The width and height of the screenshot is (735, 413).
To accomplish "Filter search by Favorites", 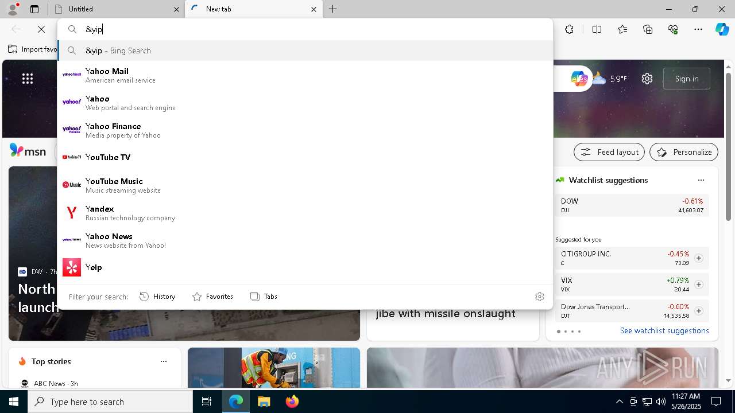I will (x=212, y=297).
